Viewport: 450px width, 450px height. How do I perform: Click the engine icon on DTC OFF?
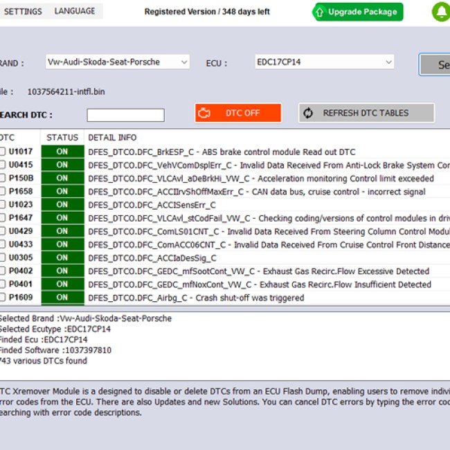204,113
